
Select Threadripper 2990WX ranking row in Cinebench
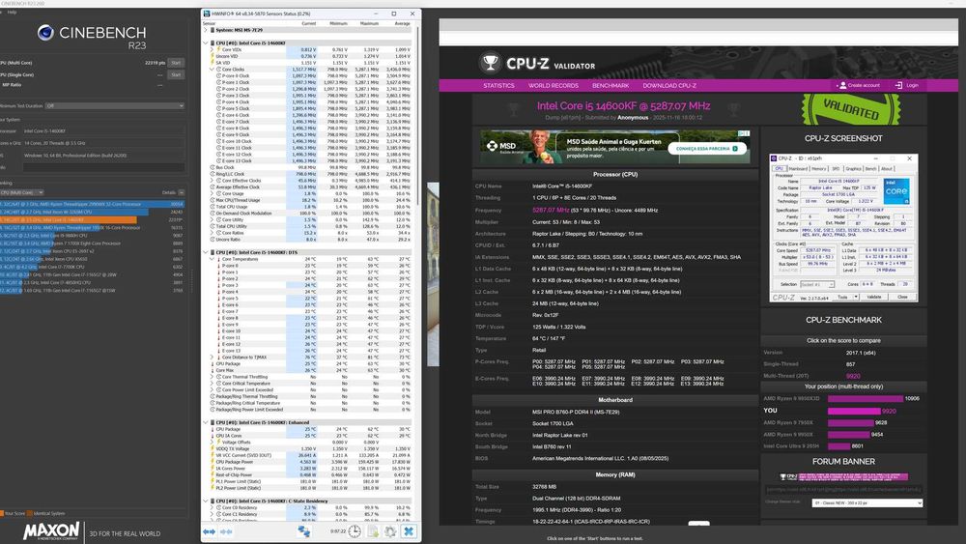[x=93, y=204]
